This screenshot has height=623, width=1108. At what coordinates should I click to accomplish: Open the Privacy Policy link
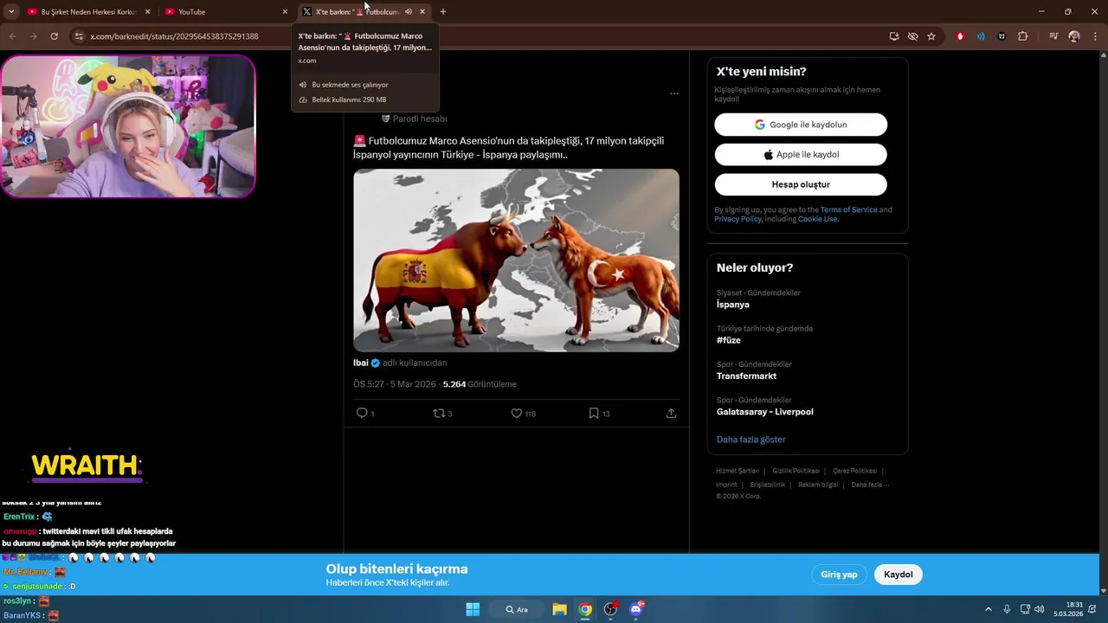(738, 219)
